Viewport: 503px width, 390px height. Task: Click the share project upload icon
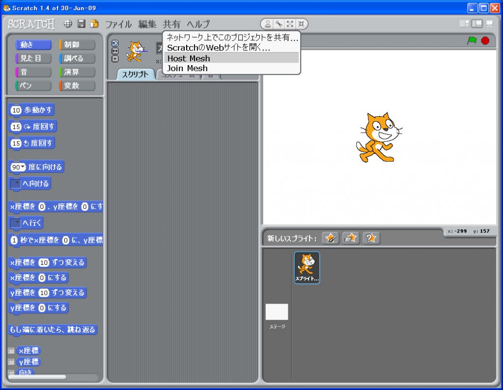tap(94, 24)
